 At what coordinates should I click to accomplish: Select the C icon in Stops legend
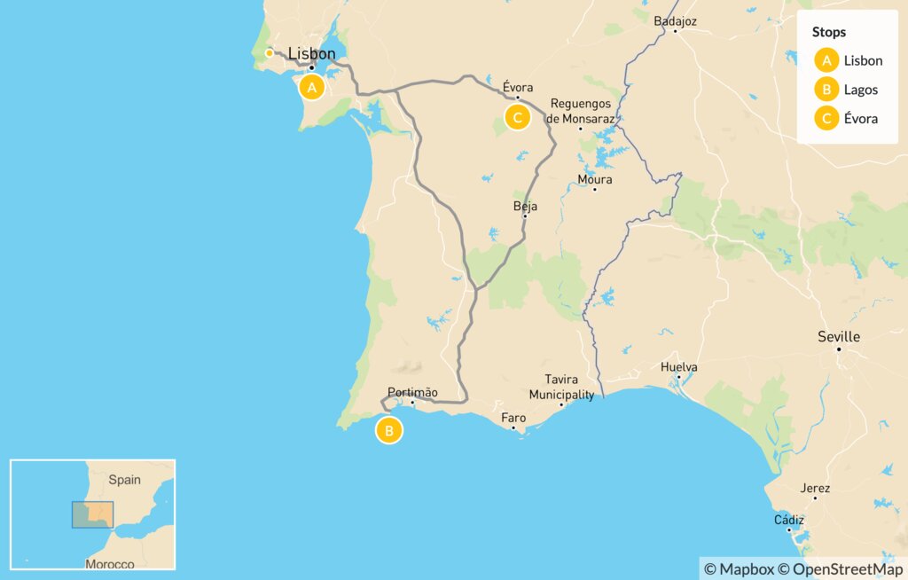pos(826,118)
